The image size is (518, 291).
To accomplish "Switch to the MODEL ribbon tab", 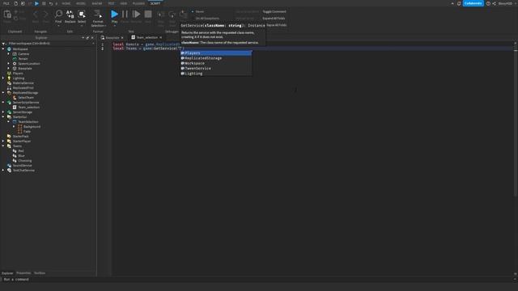I will coord(81,3).
